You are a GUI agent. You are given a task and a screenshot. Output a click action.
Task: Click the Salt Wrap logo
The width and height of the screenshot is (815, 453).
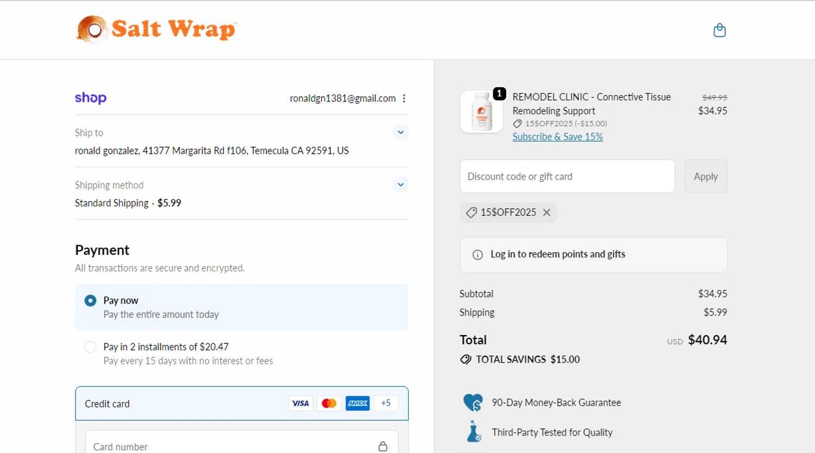156,29
